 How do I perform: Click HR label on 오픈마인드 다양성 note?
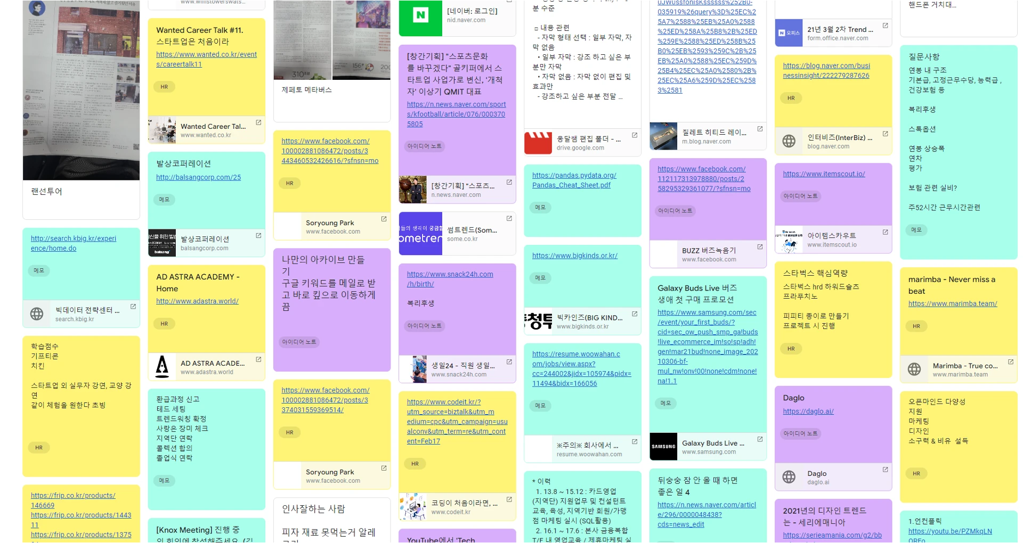click(x=916, y=473)
